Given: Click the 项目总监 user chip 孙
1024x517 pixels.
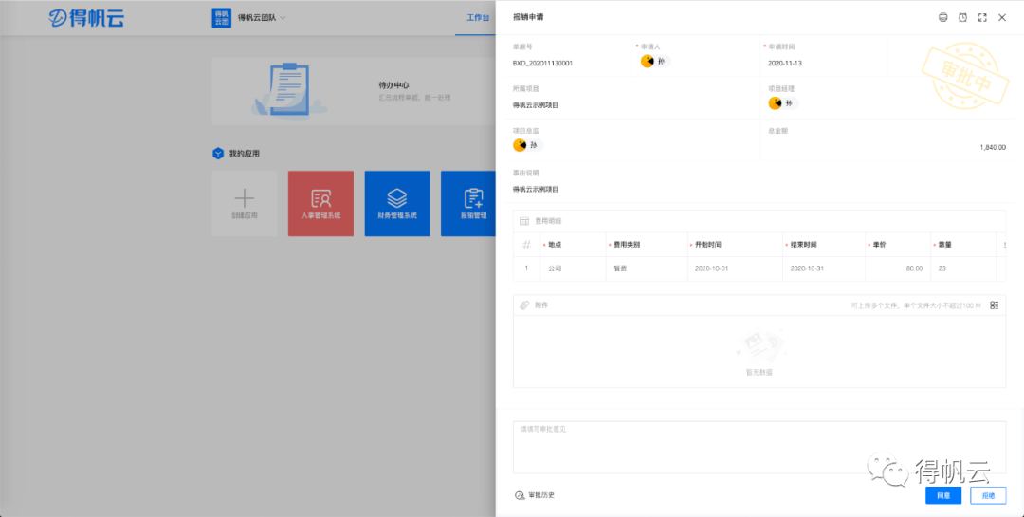Looking at the screenshot, I should click(x=528, y=145).
